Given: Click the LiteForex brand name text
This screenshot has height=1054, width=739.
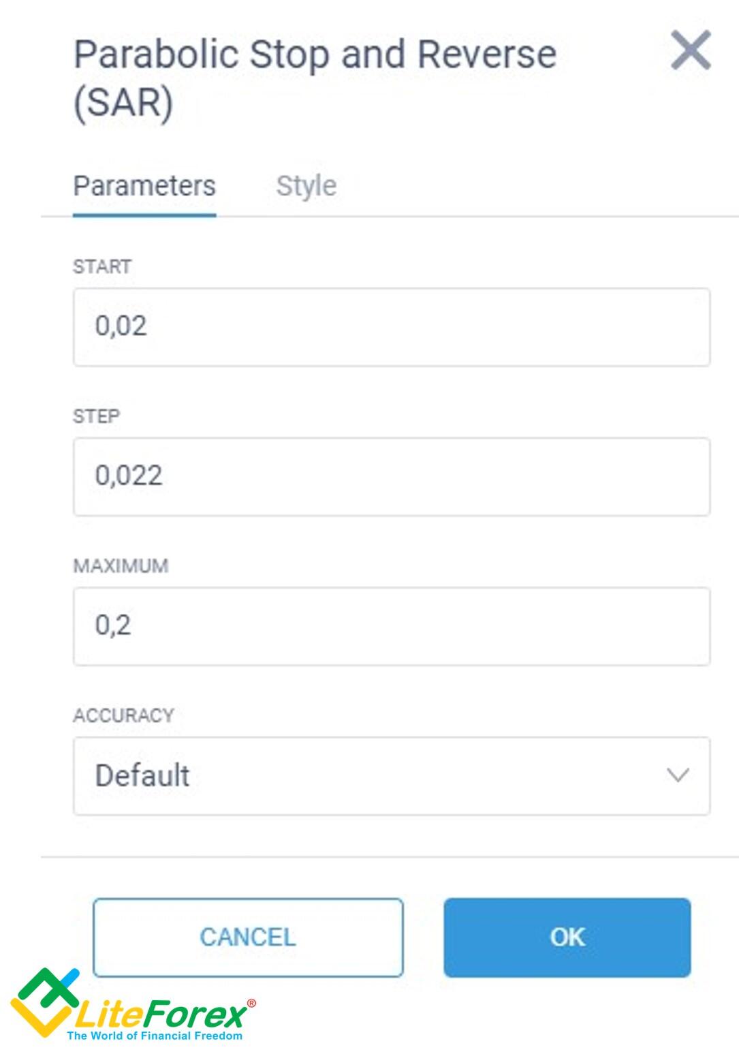Looking at the screenshot, I should (160, 1014).
